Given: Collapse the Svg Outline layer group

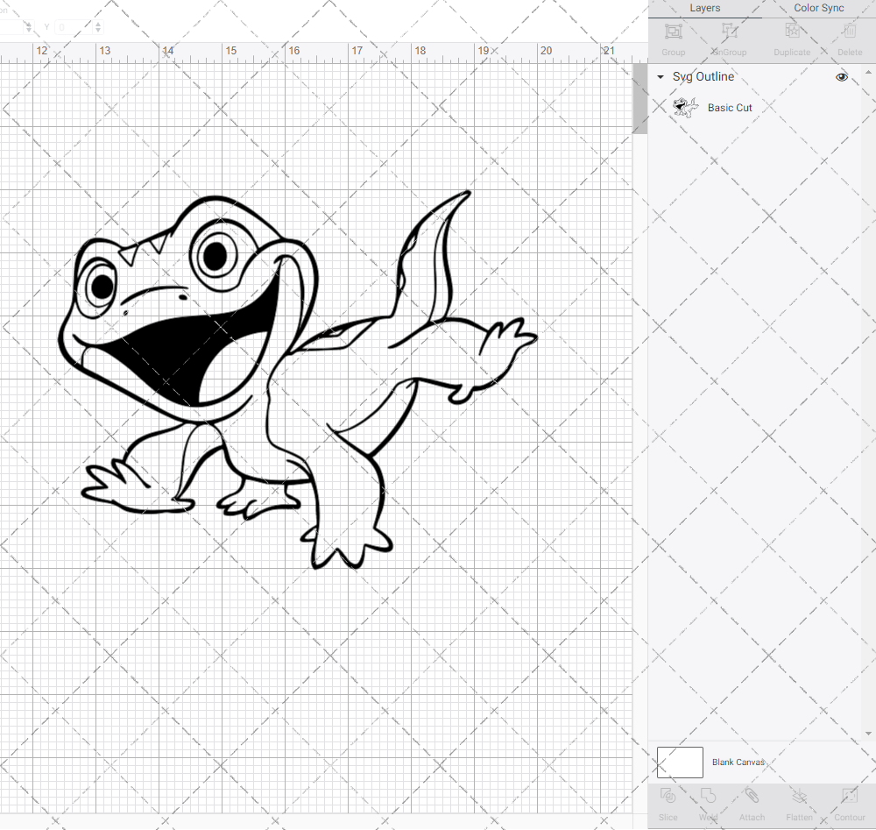Looking at the screenshot, I should (x=661, y=77).
